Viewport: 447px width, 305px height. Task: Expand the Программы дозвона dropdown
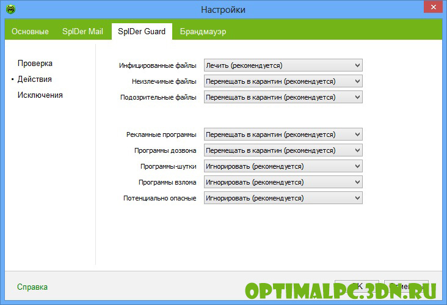[x=283, y=150]
